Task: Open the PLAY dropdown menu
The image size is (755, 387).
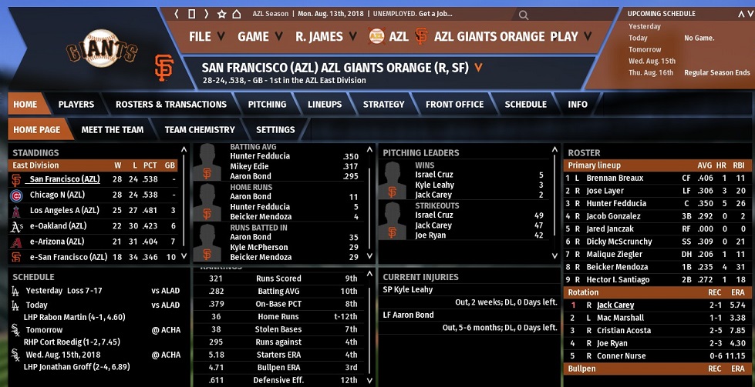Action: click(x=571, y=36)
